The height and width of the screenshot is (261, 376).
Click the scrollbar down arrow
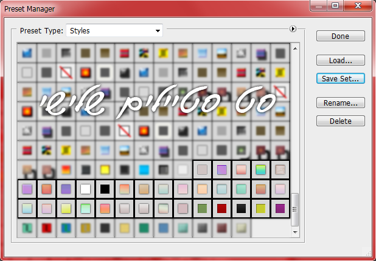click(x=295, y=232)
